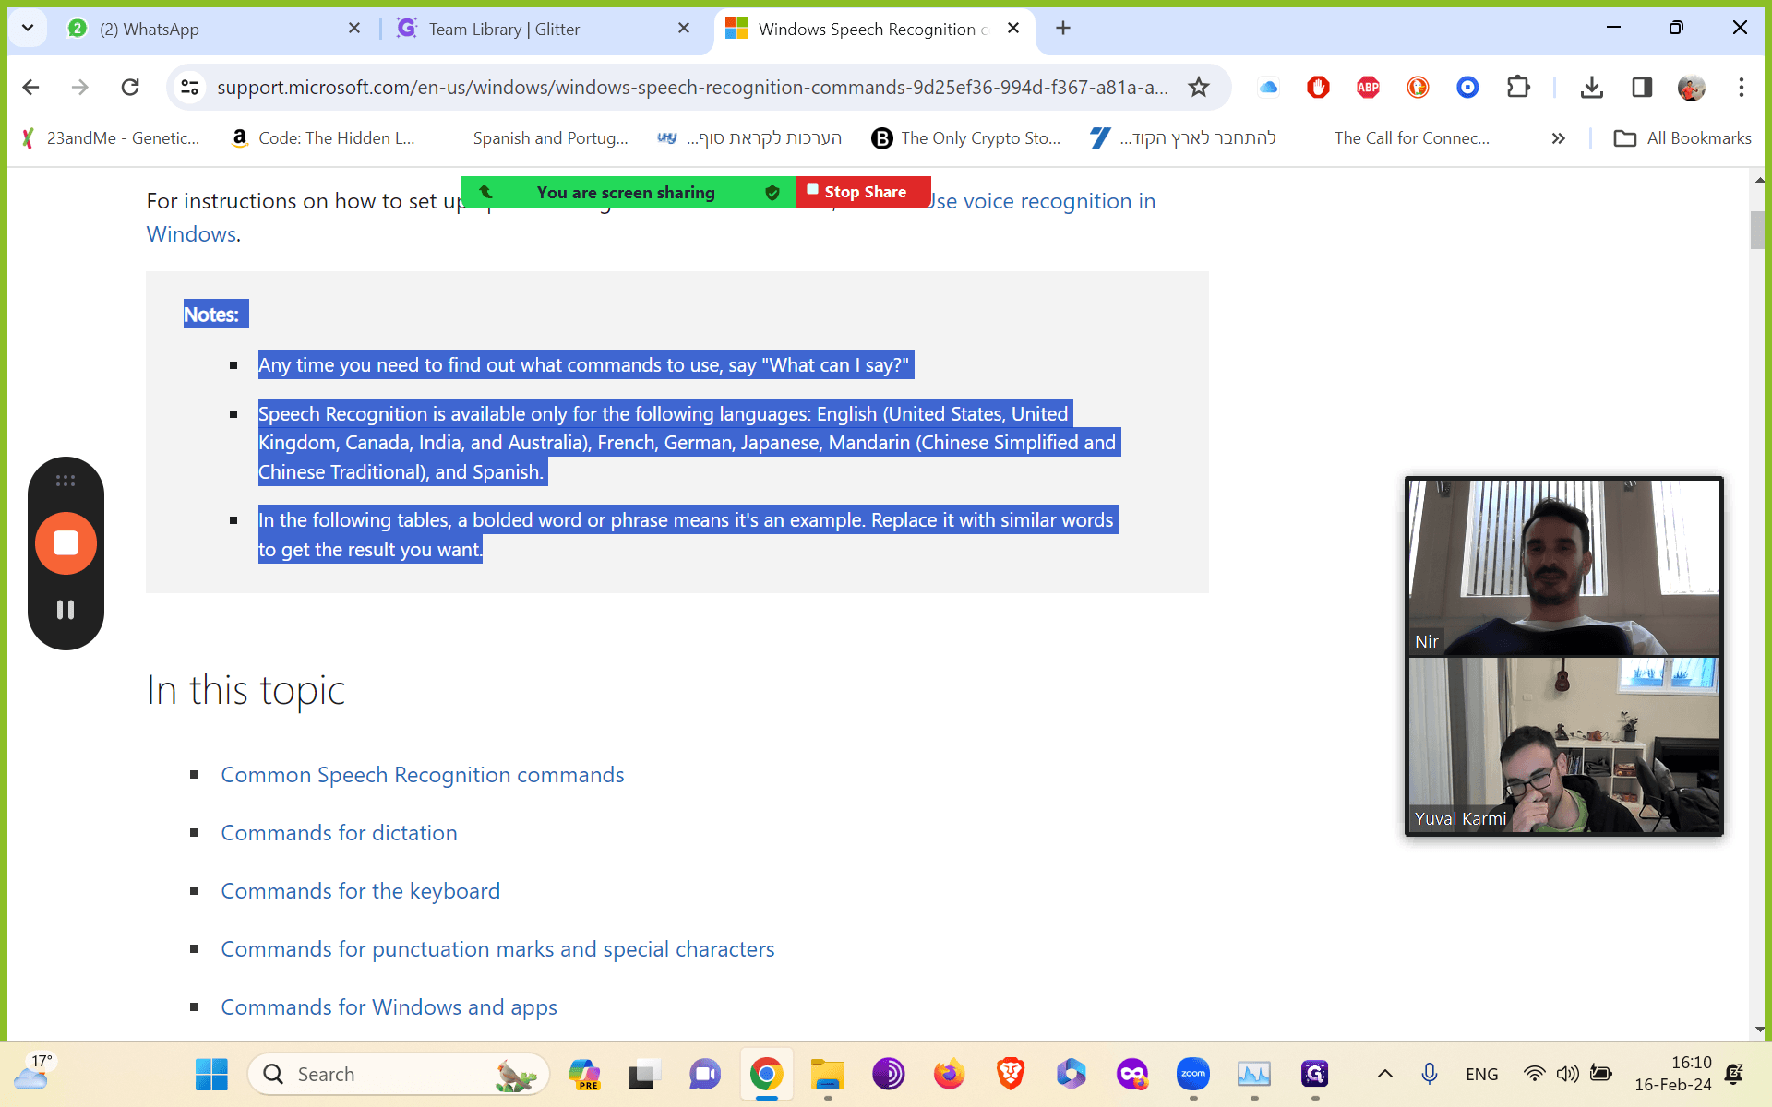Go back to previous page

pos(30,87)
